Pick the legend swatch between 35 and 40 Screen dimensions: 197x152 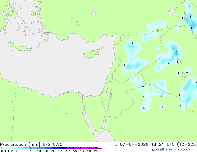click(77, 148)
